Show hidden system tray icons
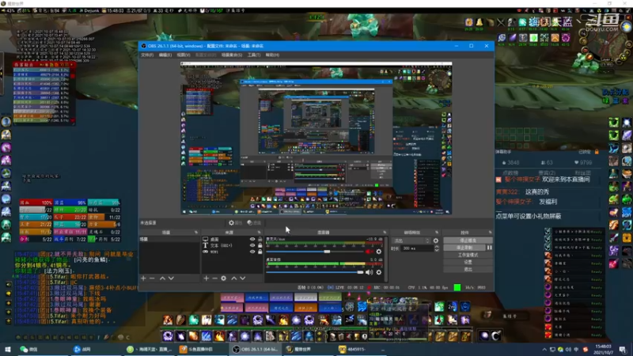 (544, 350)
